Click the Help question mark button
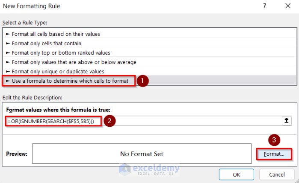Screen dimensions: 299x183 coord(264,6)
